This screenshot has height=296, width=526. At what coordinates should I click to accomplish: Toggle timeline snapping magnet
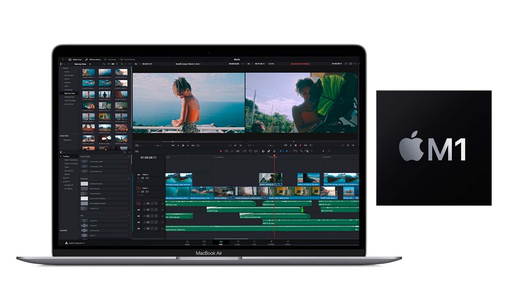tap(263, 151)
